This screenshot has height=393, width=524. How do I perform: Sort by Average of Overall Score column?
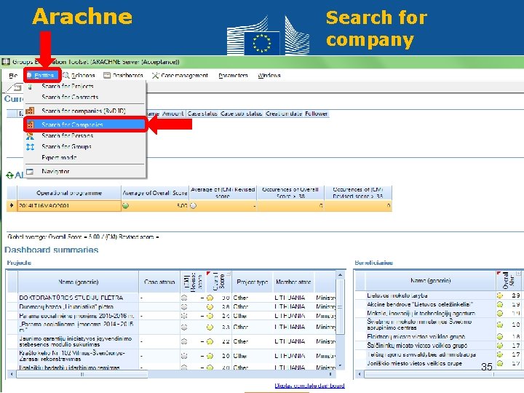[155, 193]
